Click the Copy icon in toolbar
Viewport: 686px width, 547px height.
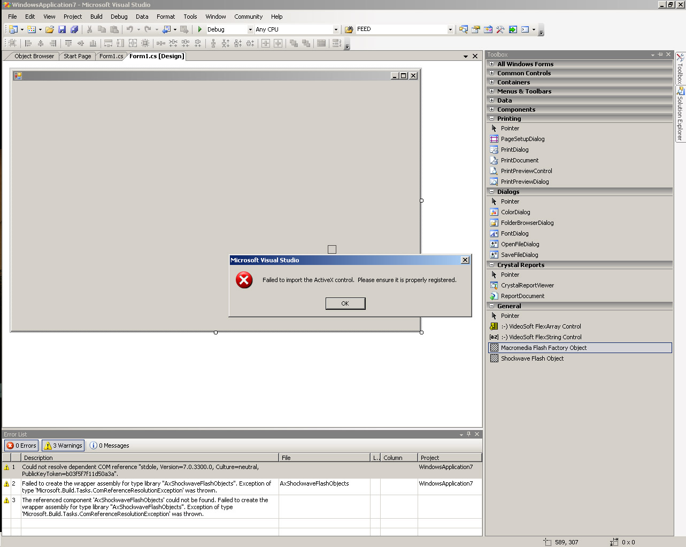pos(102,29)
